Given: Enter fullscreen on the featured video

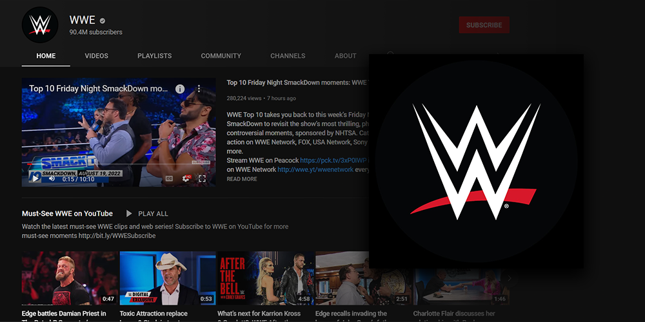Looking at the screenshot, I should point(202,178).
